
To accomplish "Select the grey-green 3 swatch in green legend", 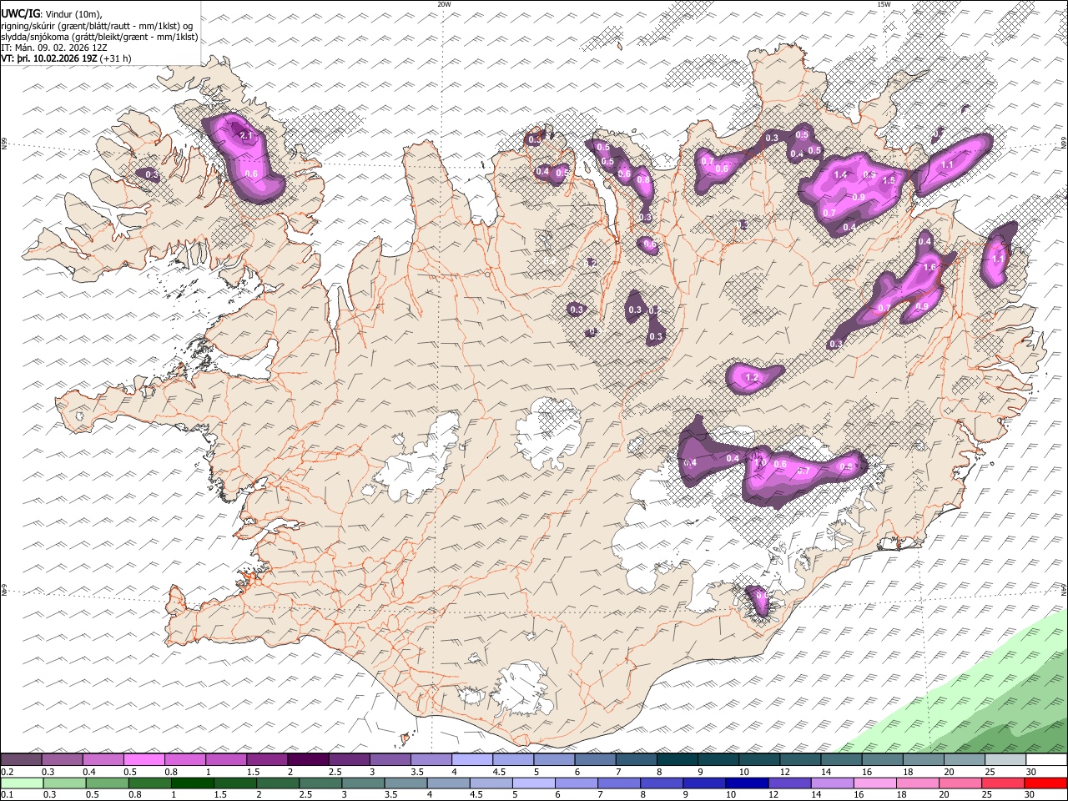I will point(361,783).
